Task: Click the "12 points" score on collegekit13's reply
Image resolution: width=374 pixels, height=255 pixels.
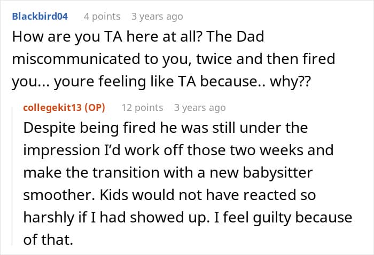Action: [142, 107]
